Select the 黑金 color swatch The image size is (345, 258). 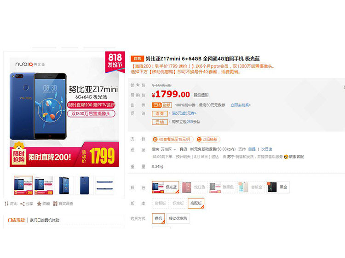(278, 187)
